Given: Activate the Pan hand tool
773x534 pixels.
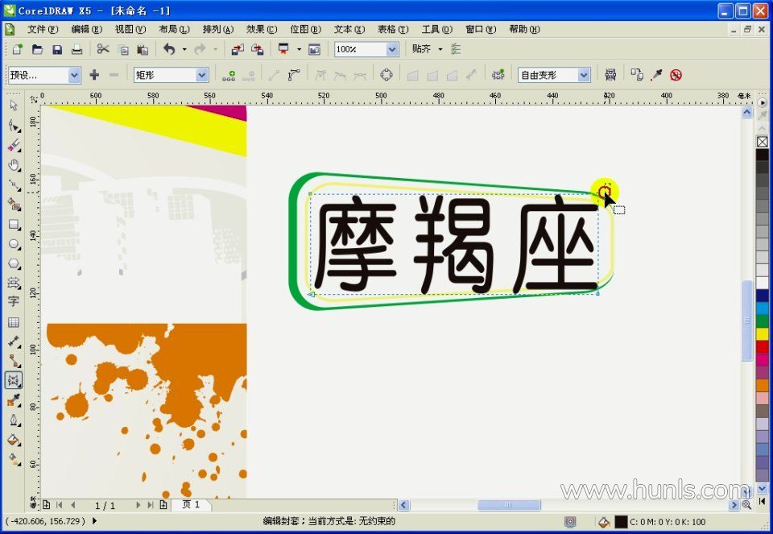Looking at the screenshot, I should (x=14, y=165).
